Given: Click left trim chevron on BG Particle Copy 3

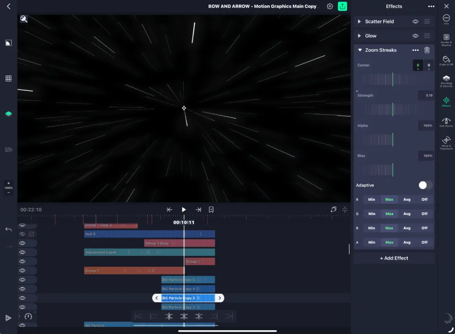Looking at the screenshot, I should click(157, 298).
